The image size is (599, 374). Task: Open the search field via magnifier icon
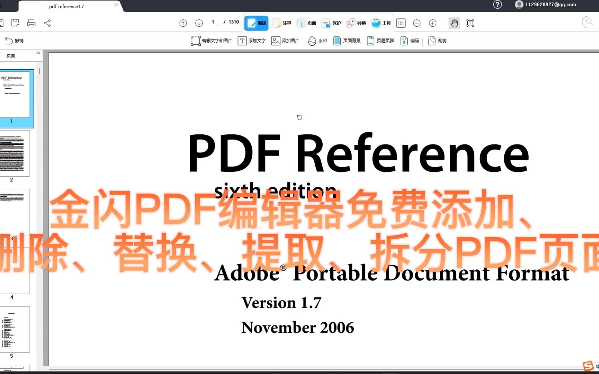pos(589,22)
